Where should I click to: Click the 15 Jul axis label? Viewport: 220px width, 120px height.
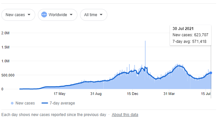pyautogui.click(x=206, y=94)
